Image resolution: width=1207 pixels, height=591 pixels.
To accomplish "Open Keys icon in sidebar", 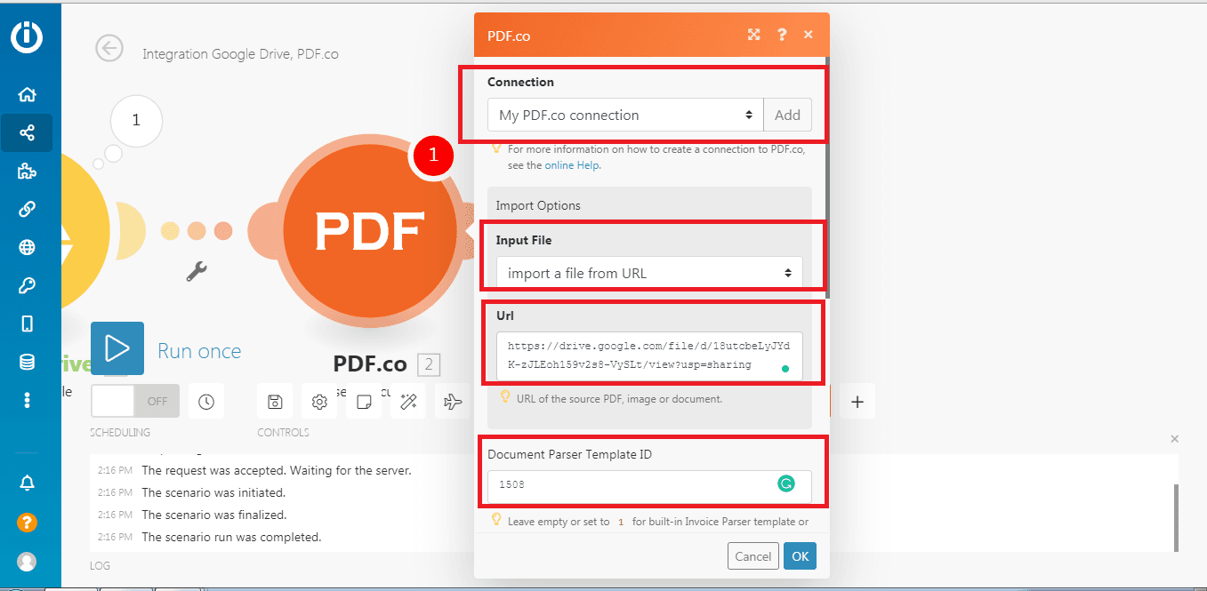I will [27, 285].
